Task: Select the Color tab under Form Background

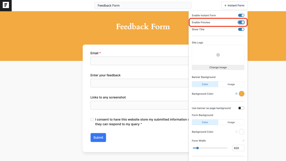Action: click(205, 122)
